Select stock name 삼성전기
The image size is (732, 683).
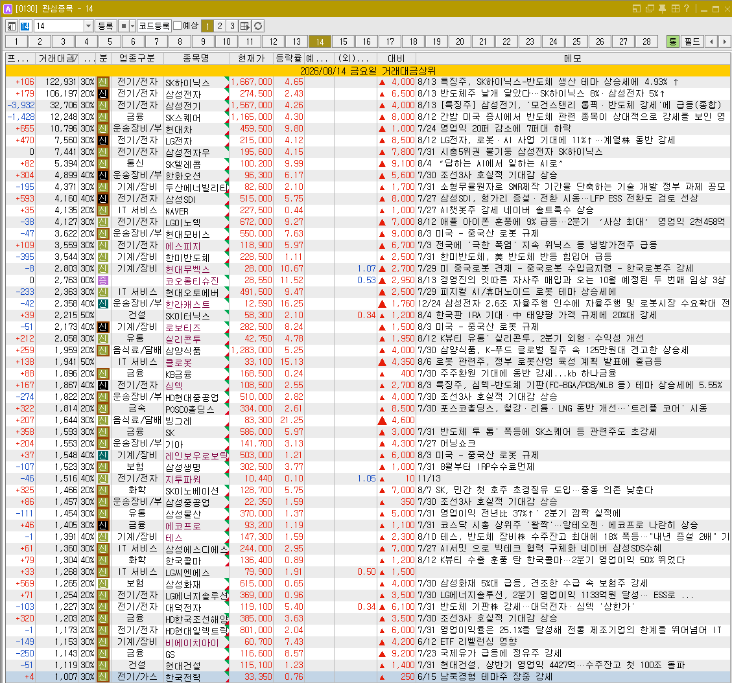(x=183, y=106)
